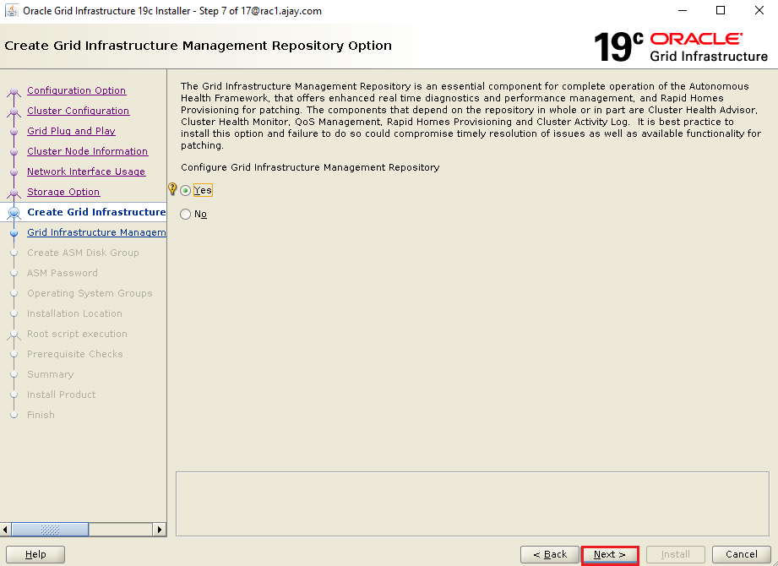Click the step bullet beside Network Interface Usage
This screenshot has width=778, height=566.
point(14,172)
